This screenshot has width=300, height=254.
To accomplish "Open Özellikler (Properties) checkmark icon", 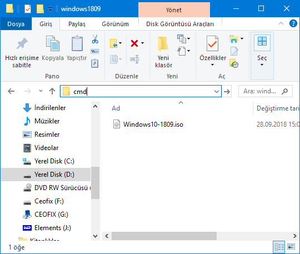I will 212,43.
